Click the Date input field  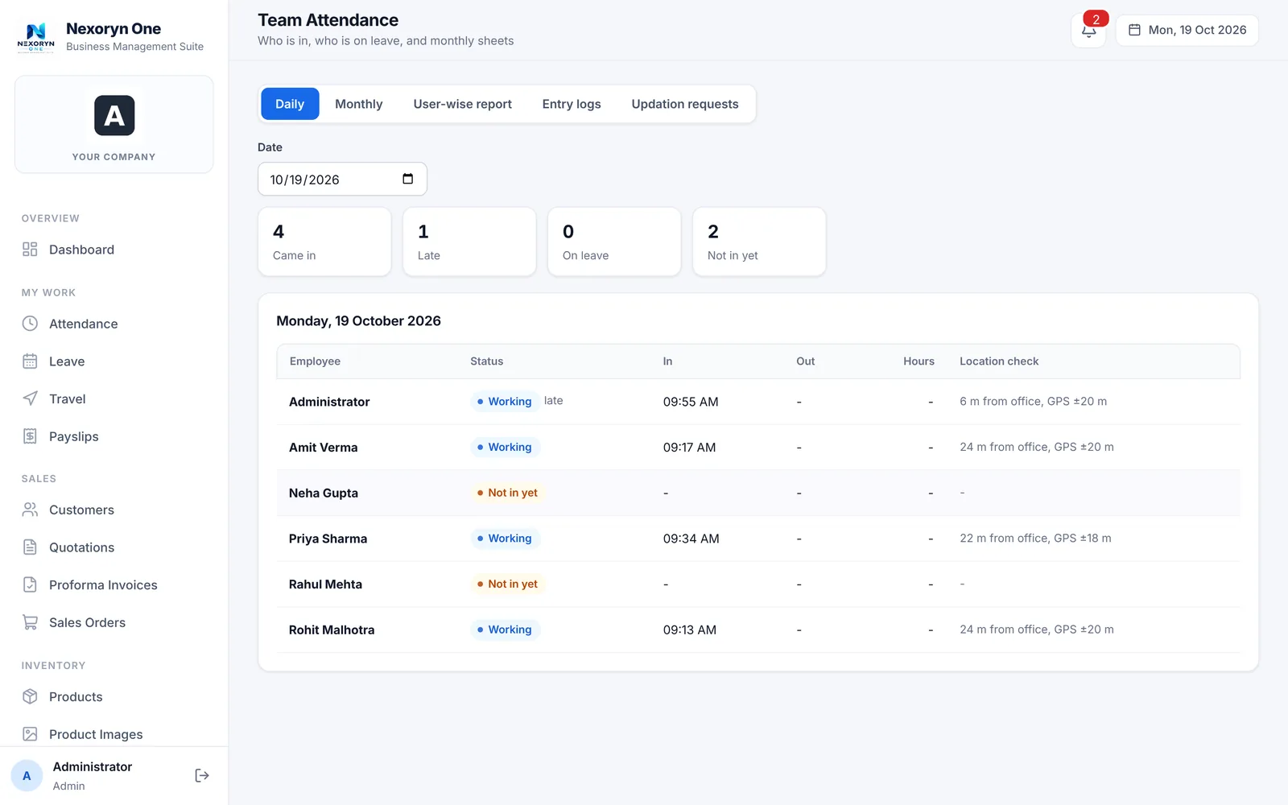coord(342,179)
